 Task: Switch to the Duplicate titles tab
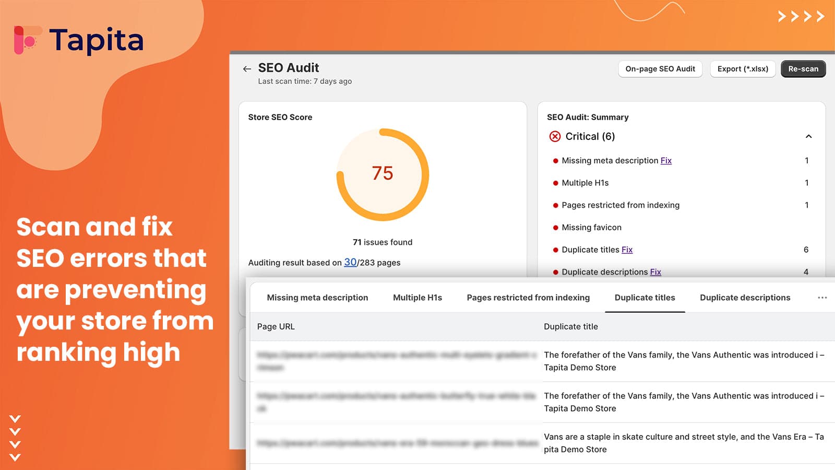click(x=645, y=298)
